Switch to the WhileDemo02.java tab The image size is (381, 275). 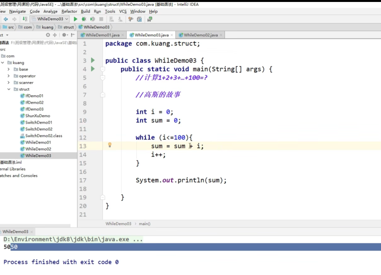[200, 35]
